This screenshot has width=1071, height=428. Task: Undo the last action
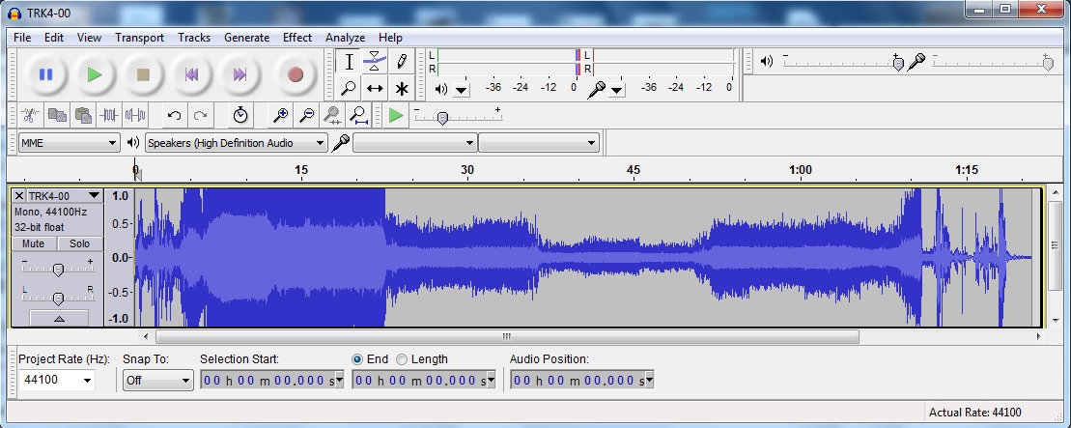tap(174, 115)
